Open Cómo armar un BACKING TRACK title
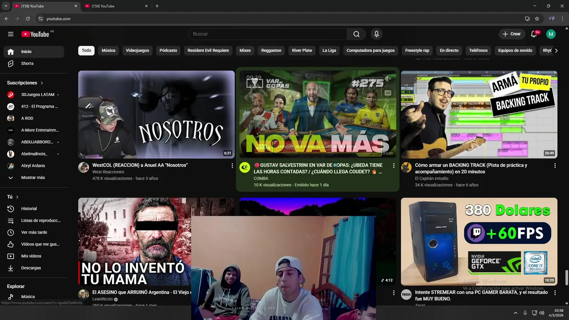 (471, 168)
